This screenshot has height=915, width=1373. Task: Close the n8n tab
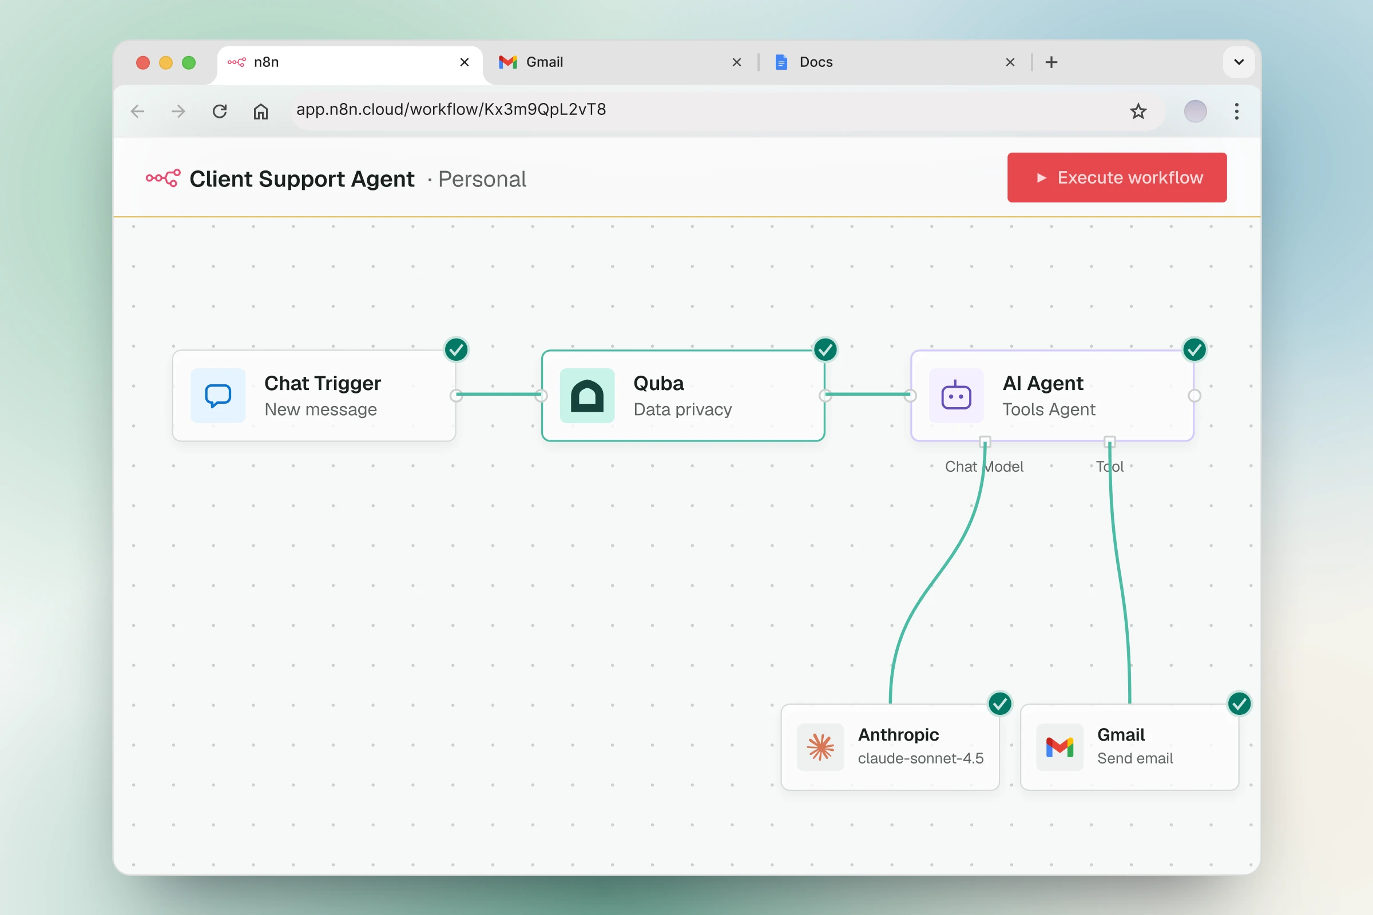(x=464, y=62)
